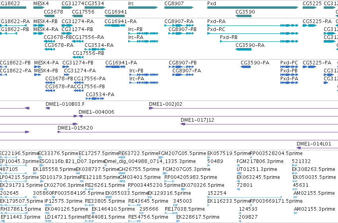Select protein CG3534-PA label
Viewport: 338px width, 223px height.
pos(100,95)
